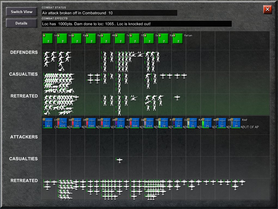The height and width of the screenshot is (209, 278).
Task: Click the COMBAT EFFECTS heading
Action: click(x=55, y=19)
